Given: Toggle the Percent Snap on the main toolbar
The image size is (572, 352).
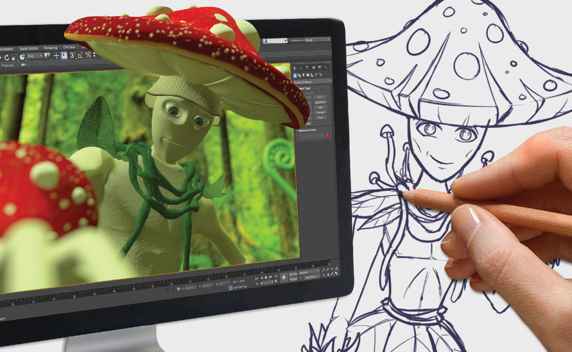Looking at the screenshot, I should (x=88, y=55).
